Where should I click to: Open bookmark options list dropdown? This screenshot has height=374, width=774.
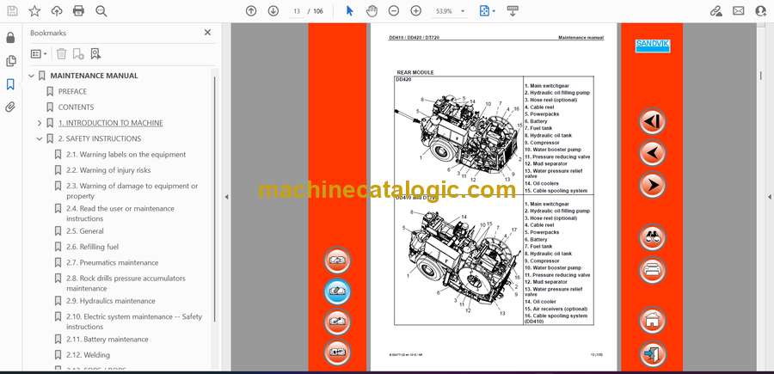(x=39, y=54)
